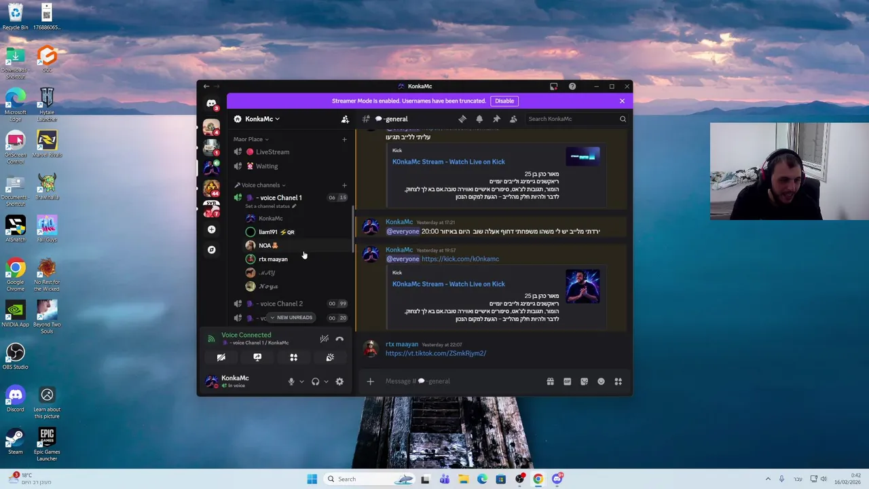This screenshot has height=489, width=869.
Task: Open first K0nkaMc Stream Watch Live on Kick link
Action: pos(449,162)
